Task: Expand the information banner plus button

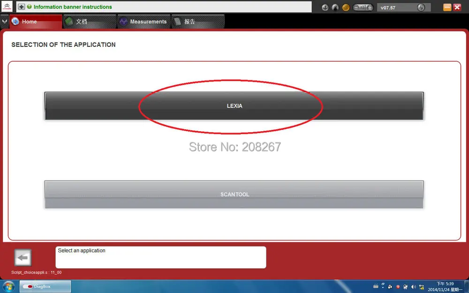Action: tap(21, 7)
